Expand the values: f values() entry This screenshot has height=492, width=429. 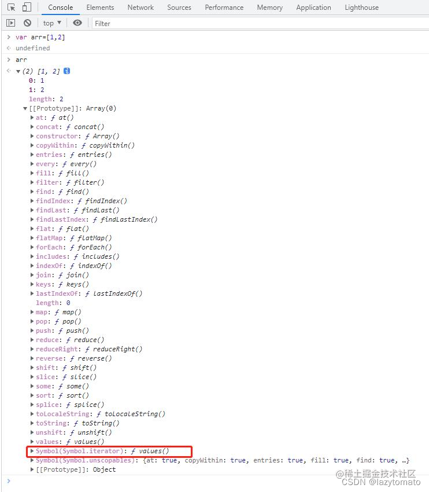coord(32,442)
